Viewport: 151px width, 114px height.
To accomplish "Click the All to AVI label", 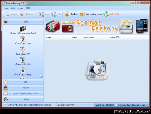I will [23, 54].
